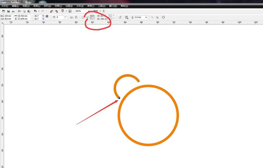Click the clockwise/counterclockwise arc direction icon

tap(120, 17)
